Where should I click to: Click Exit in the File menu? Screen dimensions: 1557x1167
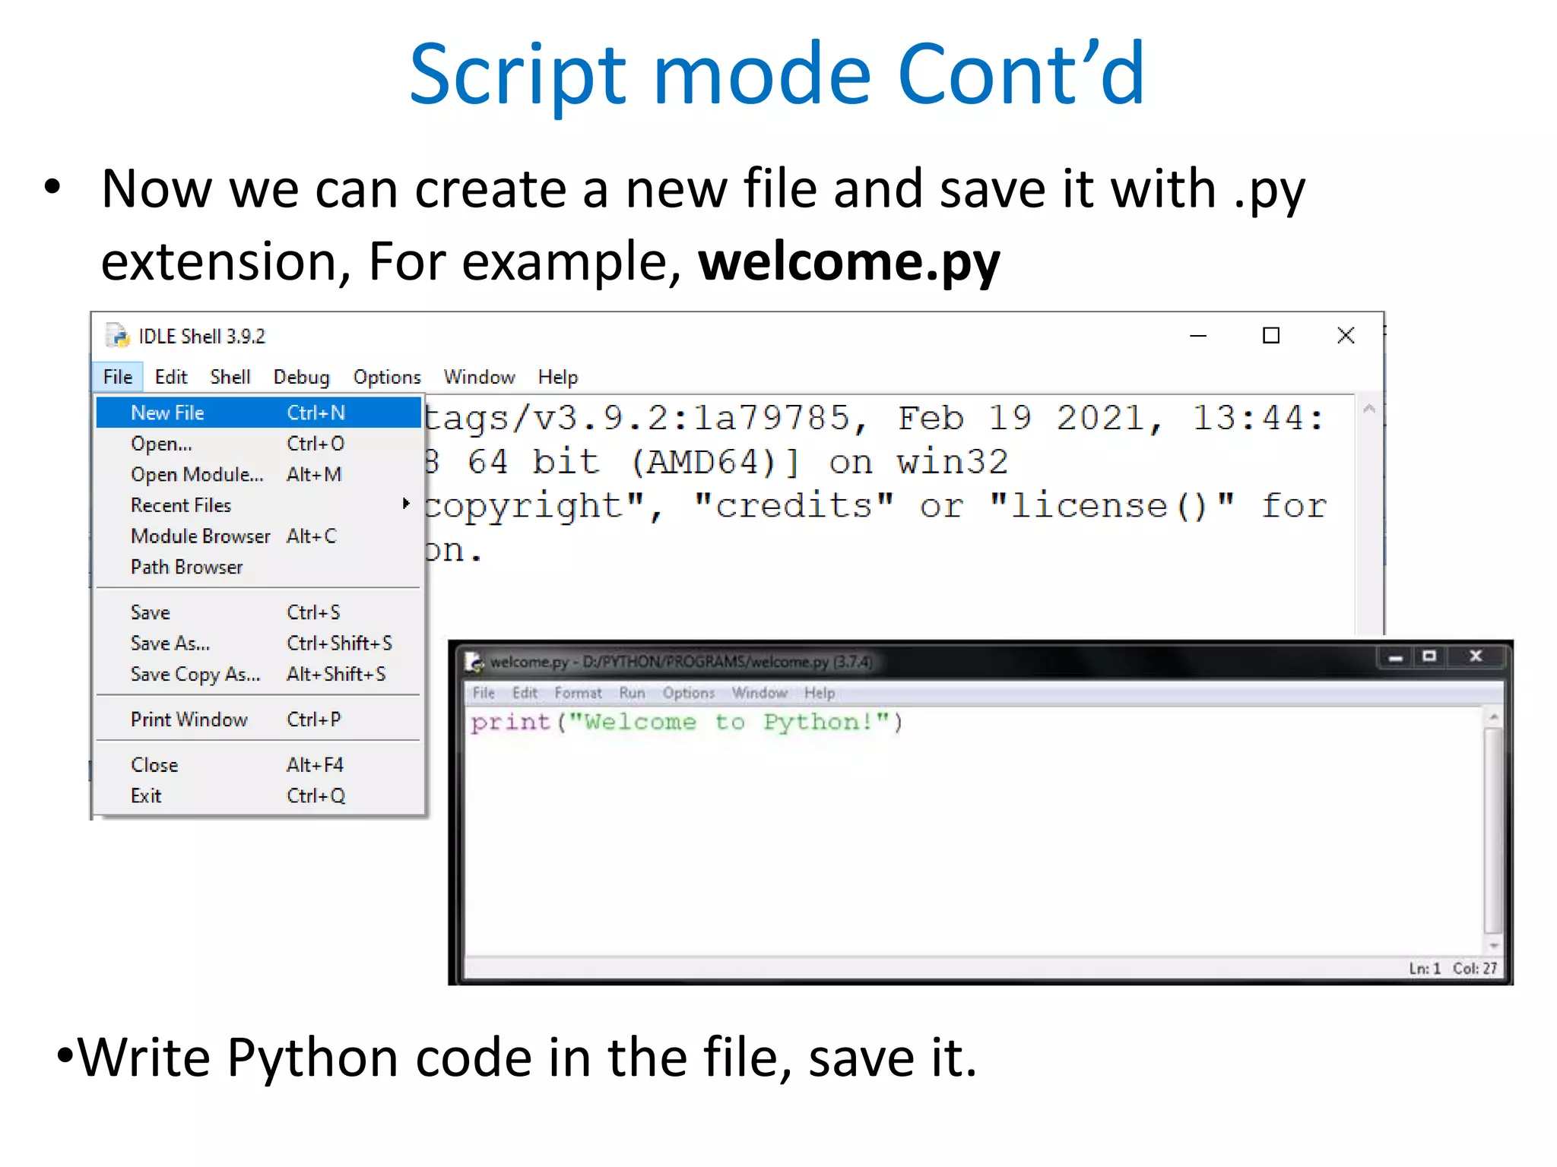point(146,795)
